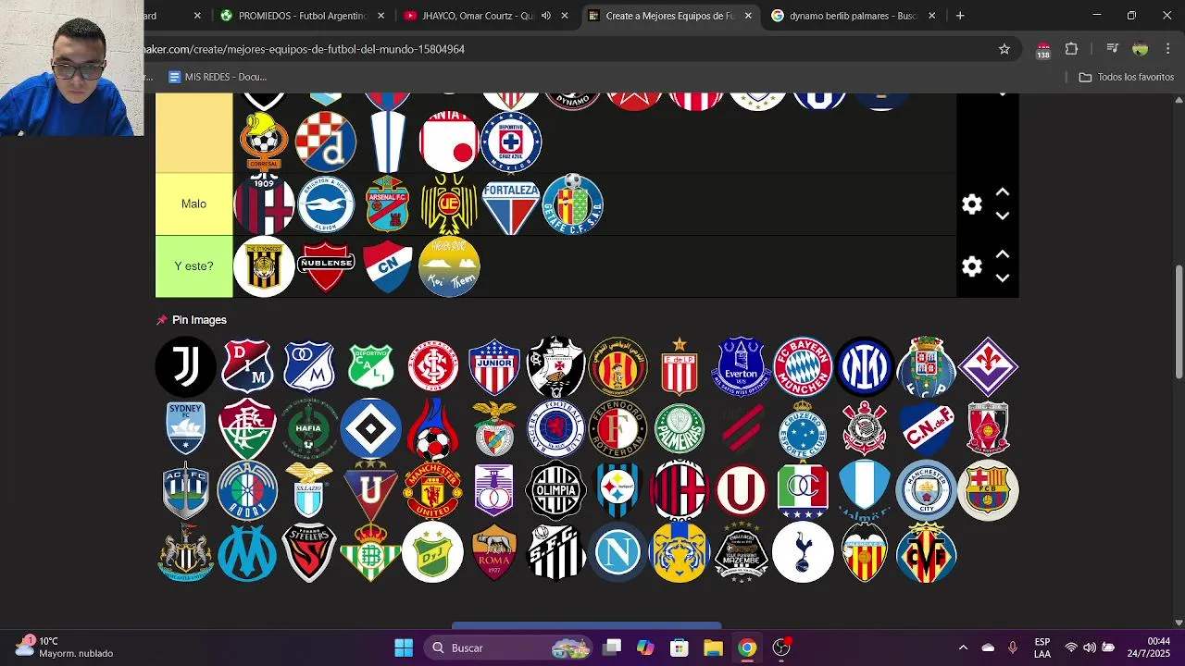Choose the Universitario red U logo
The width and height of the screenshot is (1185, 666).
point(741,490)
